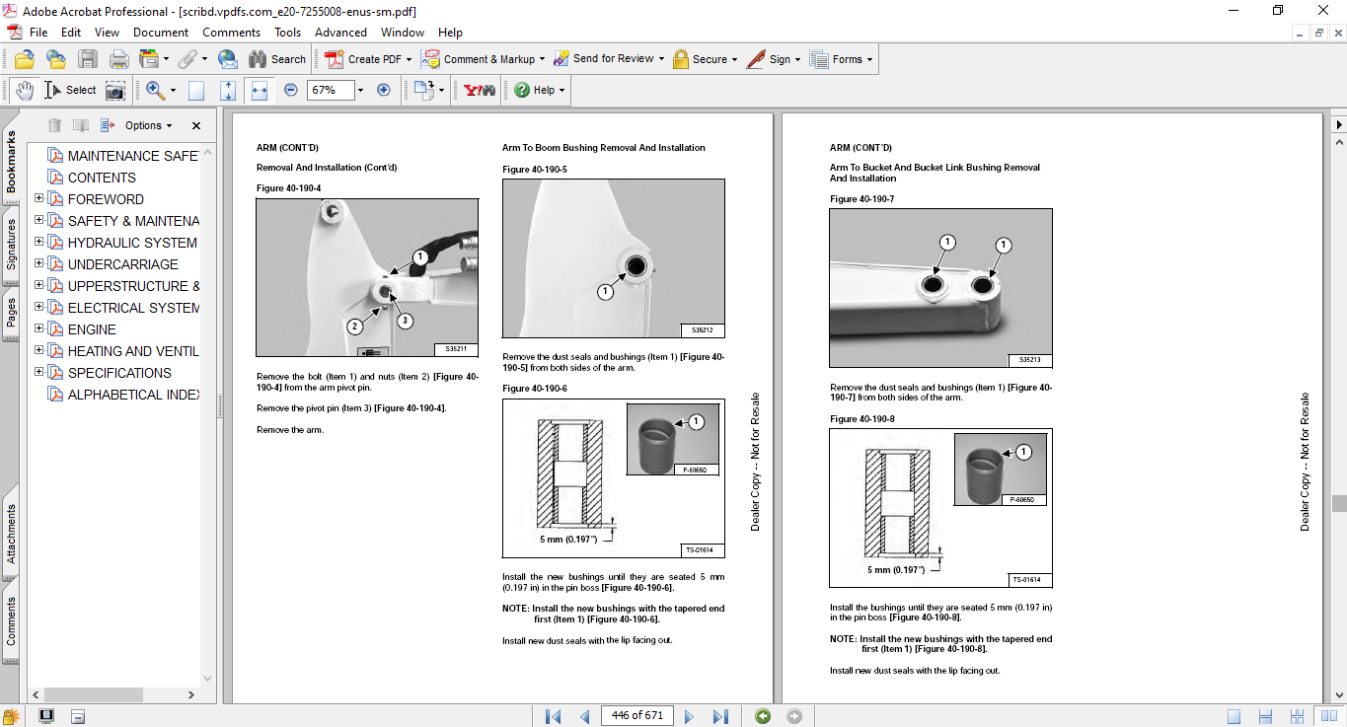Click the Forms icon
Image resolution: width=1347 pixels, height=727 pixels.
coord(819,59)
